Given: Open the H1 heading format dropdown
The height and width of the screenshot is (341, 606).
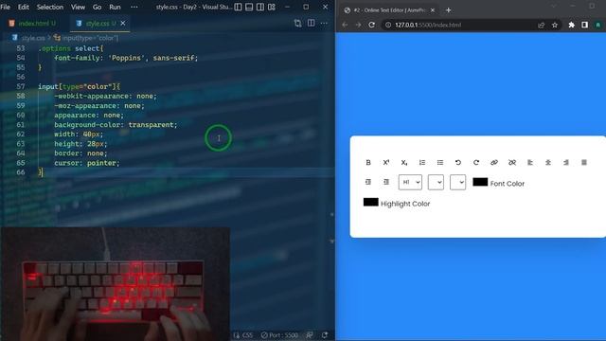Looking at the screenshot, I should 410,182.
